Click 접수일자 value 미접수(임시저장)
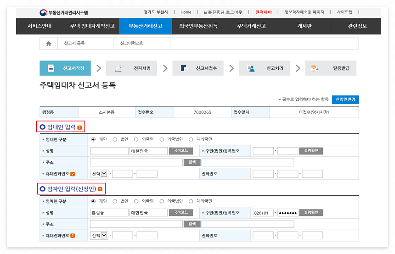 [x=314, y=112]
